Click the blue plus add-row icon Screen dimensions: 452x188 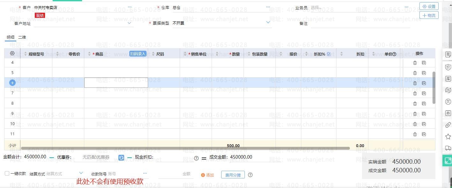coord(12,83)
